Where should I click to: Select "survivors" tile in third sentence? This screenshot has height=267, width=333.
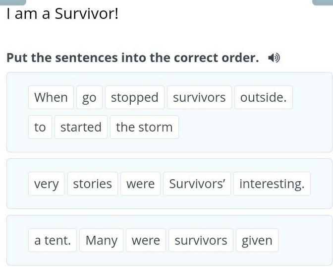(201, 240)
